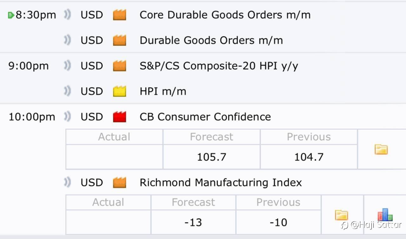Screen dimensions: 406x239
Task: Open the HPI m/m event row
Action: coord(163,91)
